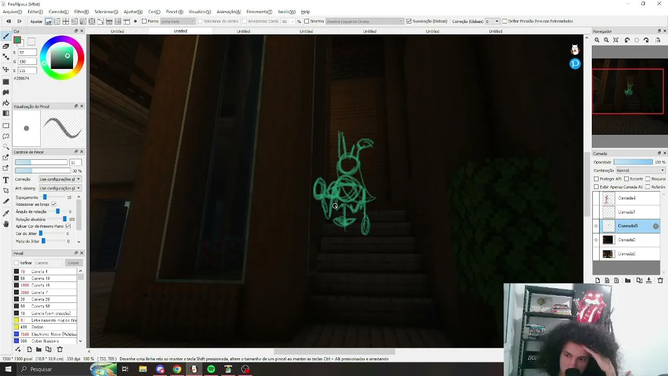Delete the selected brush

(59, 349)
